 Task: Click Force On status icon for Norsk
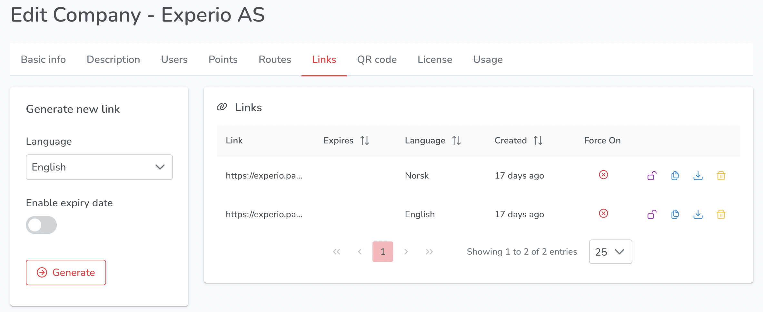[x=603, y=175]
